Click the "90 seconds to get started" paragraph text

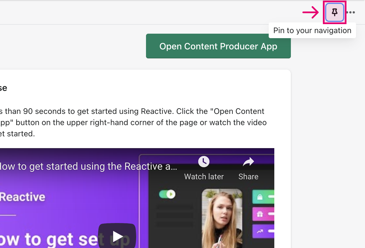133,122
